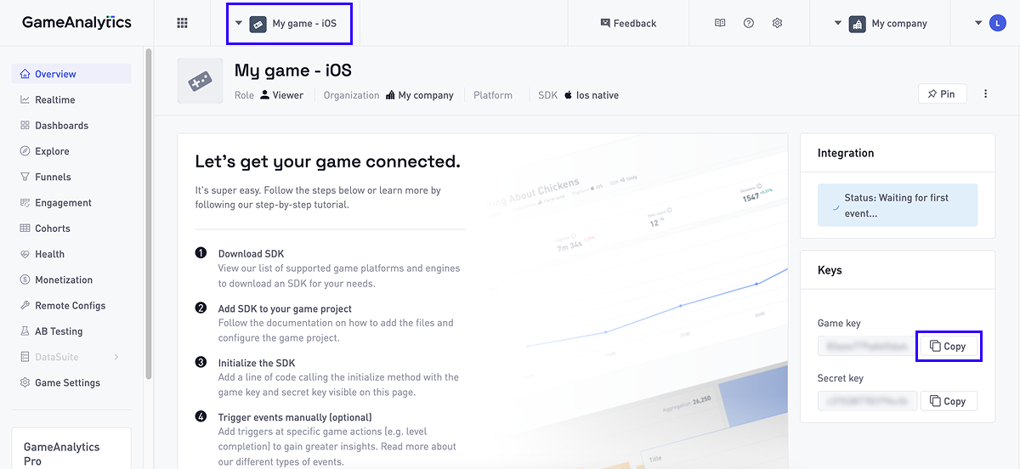Open the user account dropdown arrow
This screenshot has height=469, width=1020.
(x=978, y=23)
